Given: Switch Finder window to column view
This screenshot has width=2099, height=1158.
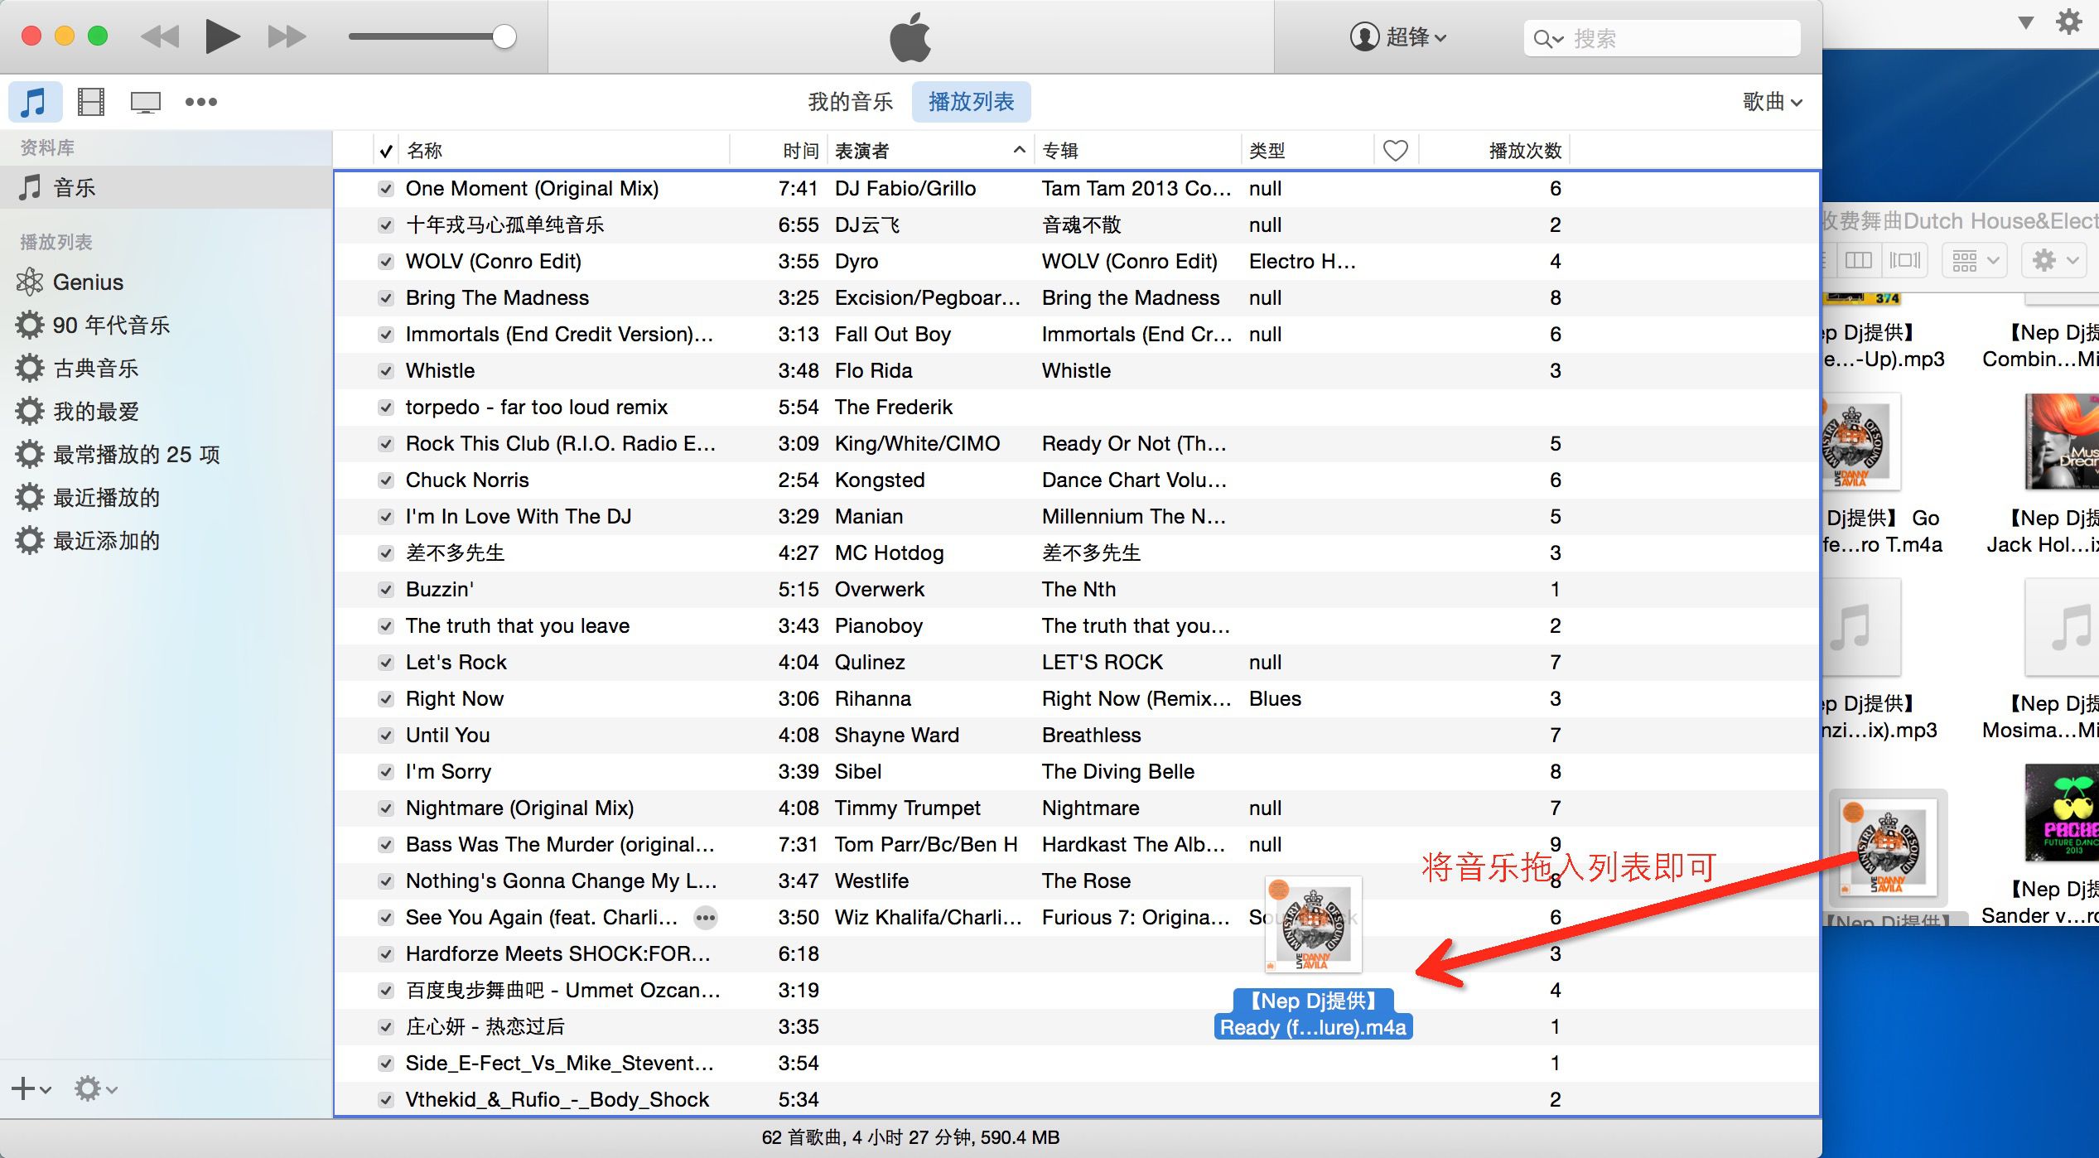Looking at the screenshot, I should pyautogui.click(x=1859, y=261).
